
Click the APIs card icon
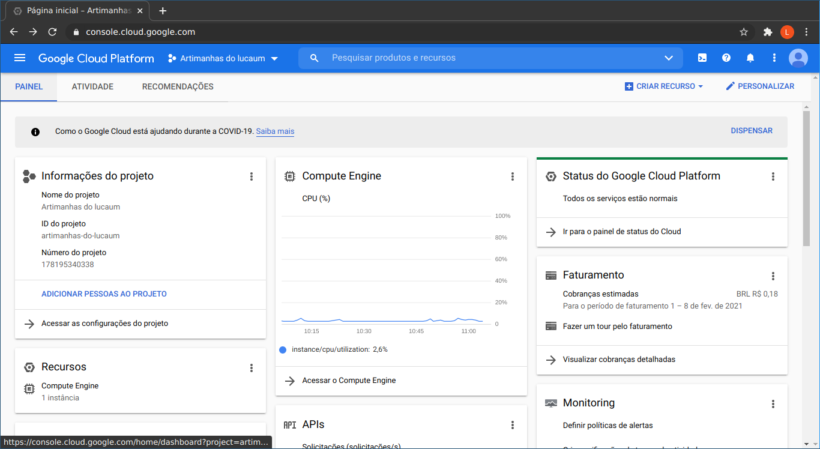click(x=290, y=425)
